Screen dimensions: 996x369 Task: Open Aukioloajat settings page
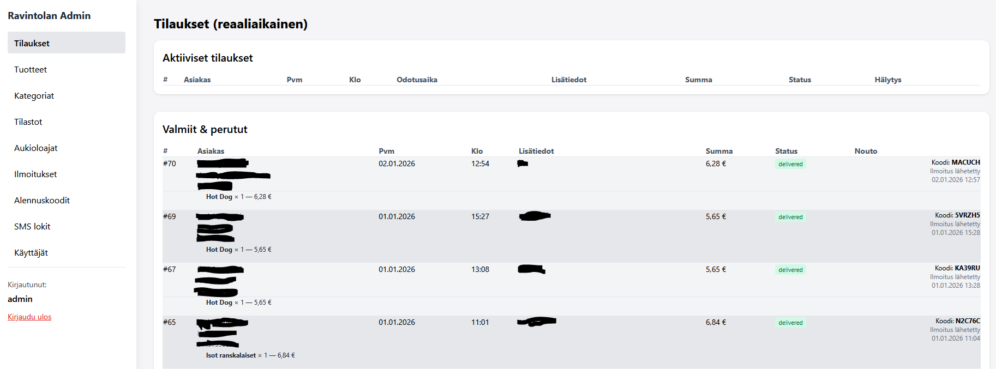coord(36,148)
